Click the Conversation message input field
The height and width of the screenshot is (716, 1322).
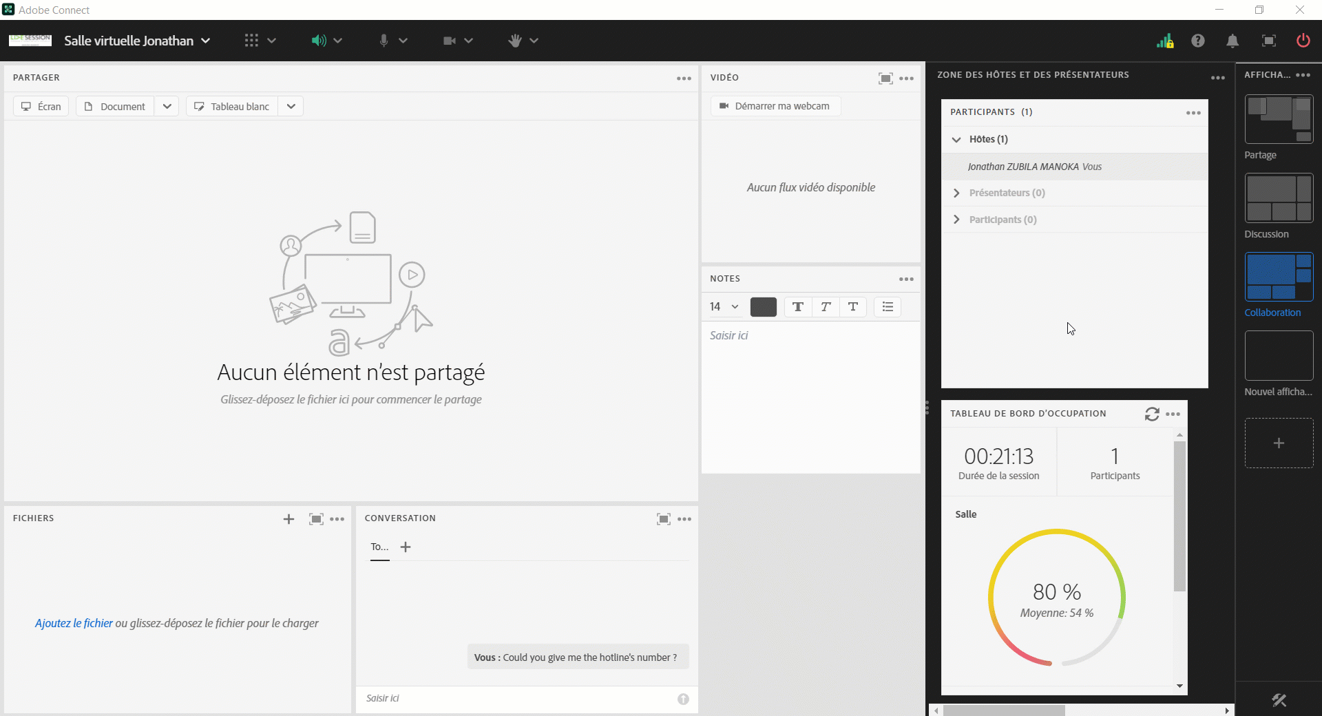[x=516, y=698]
